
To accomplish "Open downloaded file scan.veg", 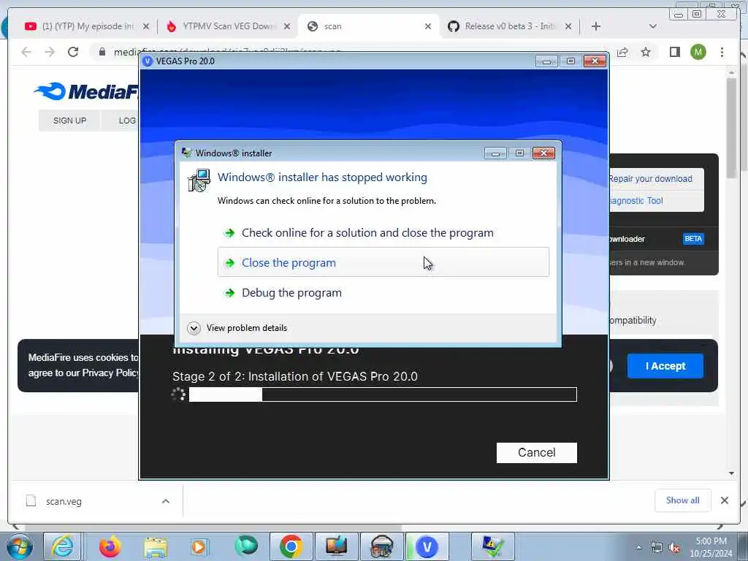I will pyautogui.click(x=64, y=501).
